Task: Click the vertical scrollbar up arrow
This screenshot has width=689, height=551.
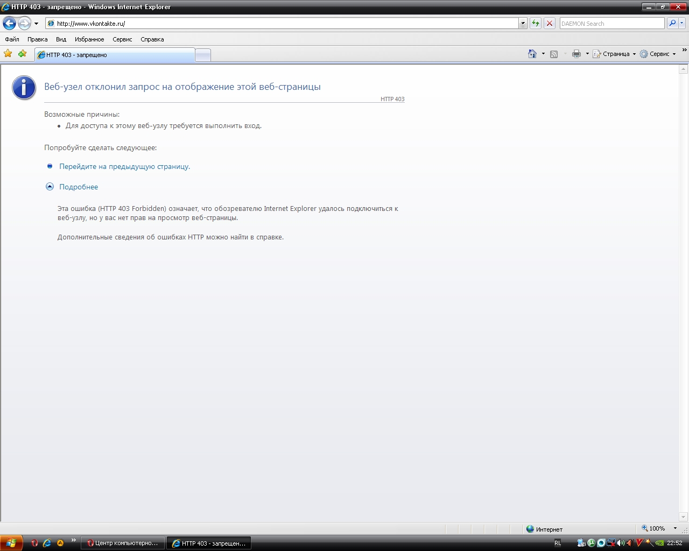Action: (684, 69)
